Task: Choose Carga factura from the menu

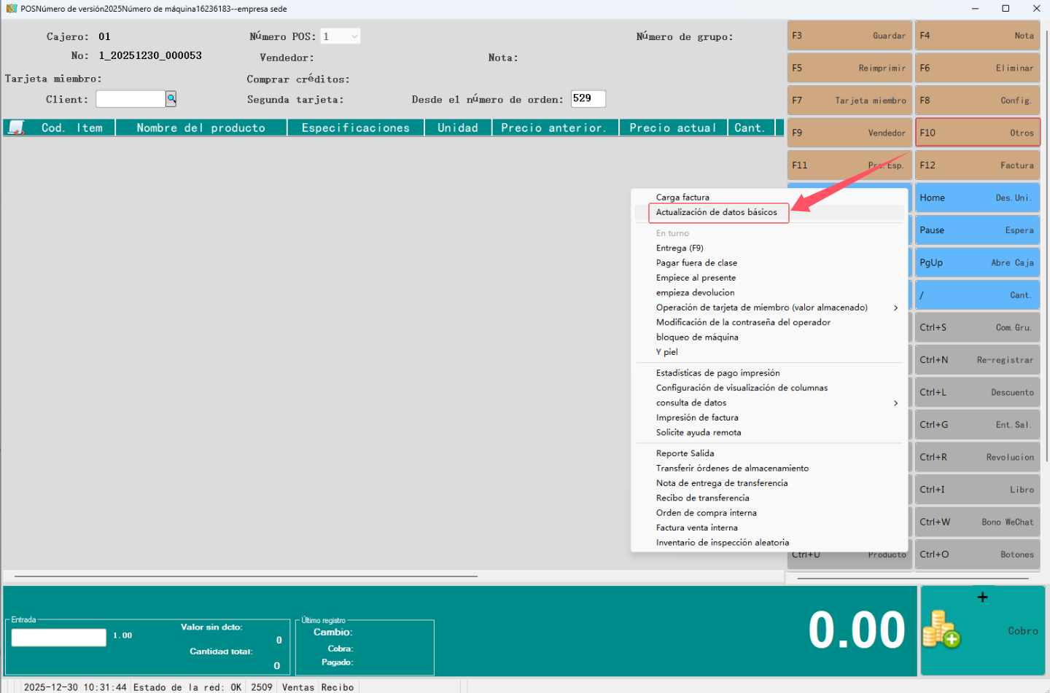Action: (x=682, y=197)
